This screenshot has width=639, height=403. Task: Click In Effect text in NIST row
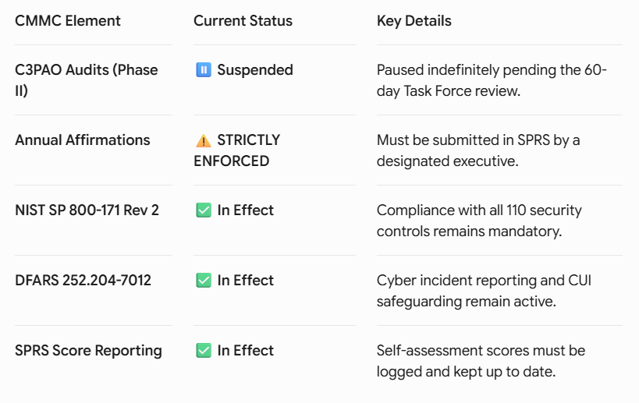(x=245, y=210)
